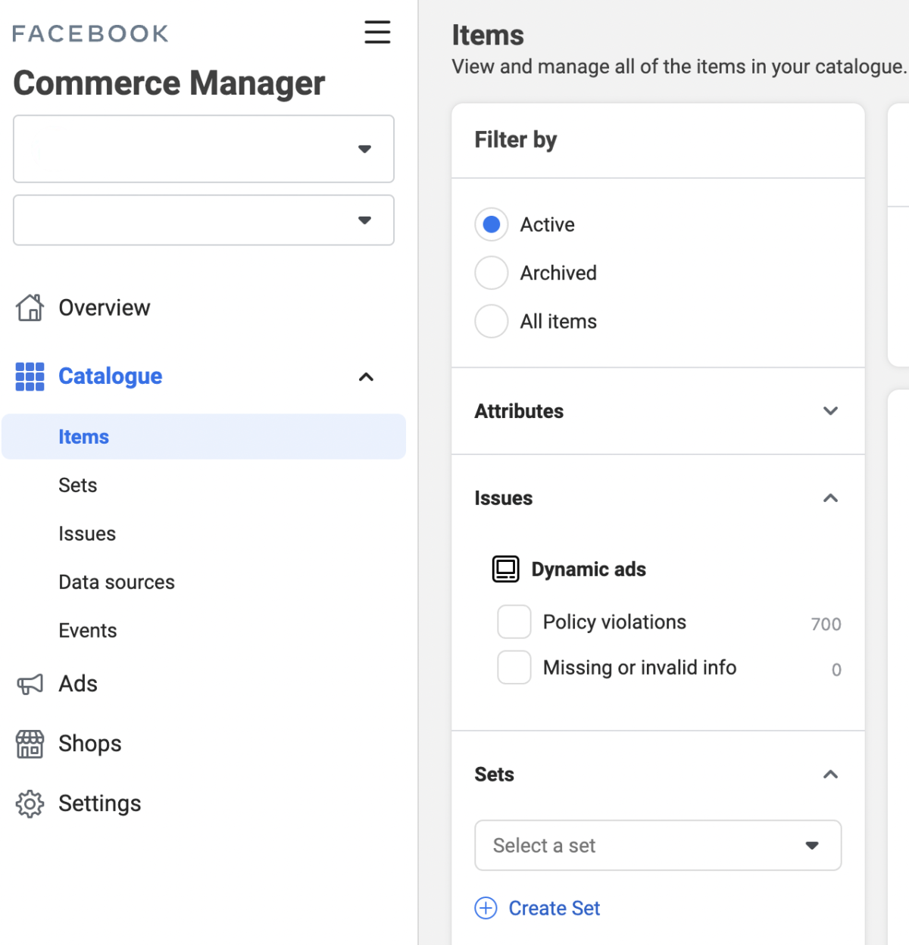Click the Dynamic ads monitor icon
The image size is (909, 945).
pos(505,569)
